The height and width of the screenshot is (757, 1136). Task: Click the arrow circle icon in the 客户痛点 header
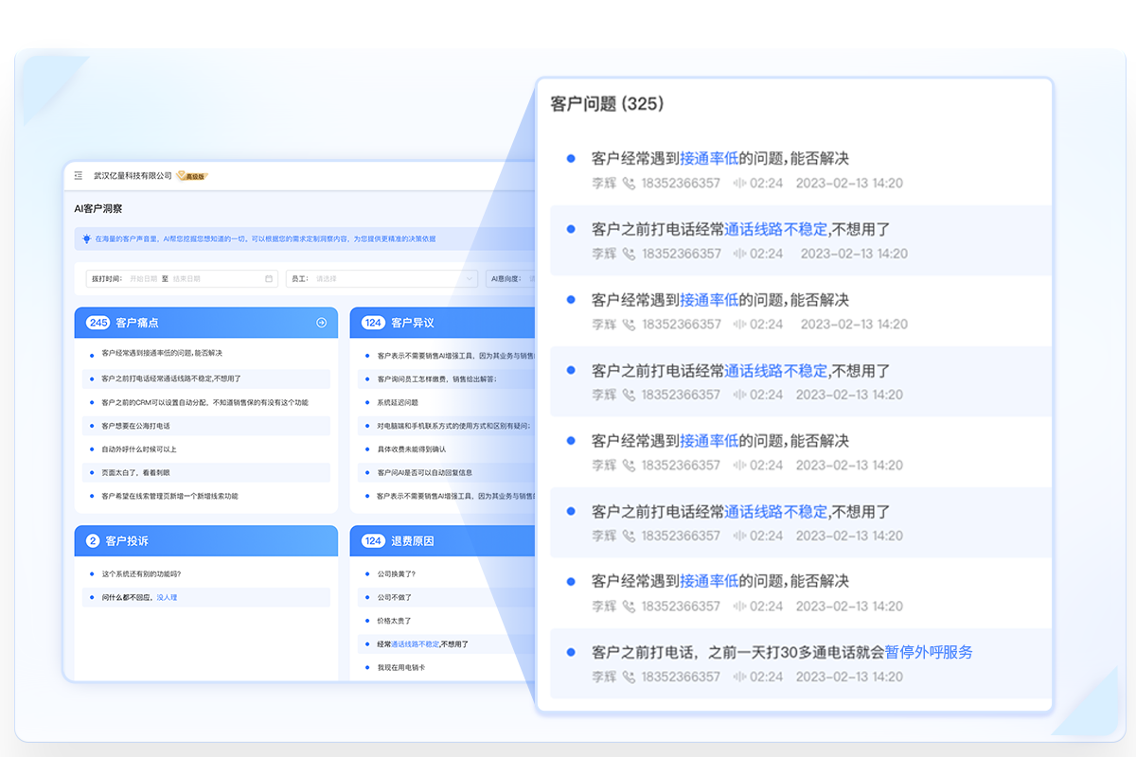(x=321, y=323)
